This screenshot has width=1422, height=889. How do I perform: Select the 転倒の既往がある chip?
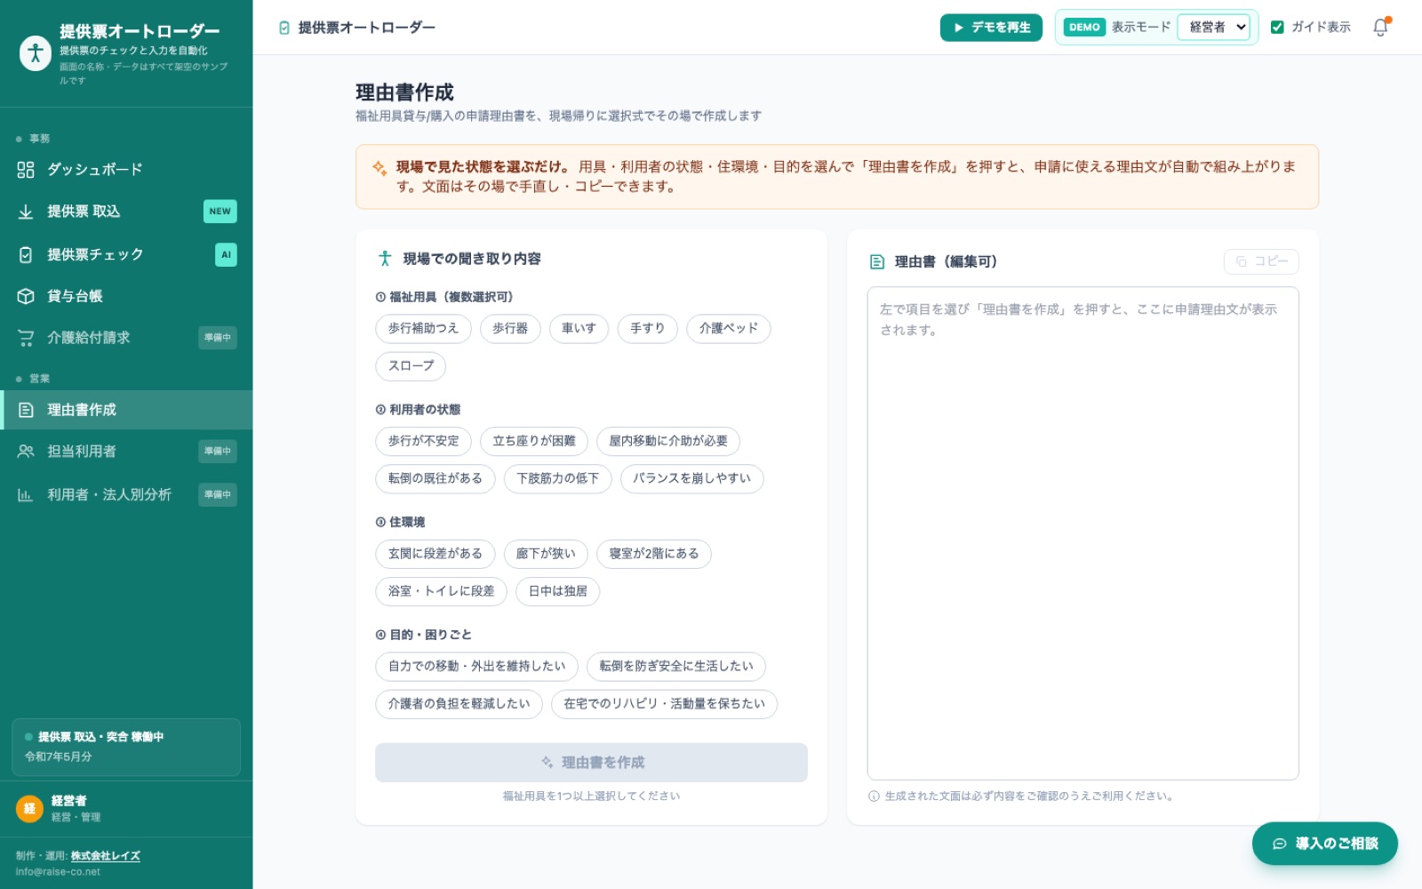[435, 478]
